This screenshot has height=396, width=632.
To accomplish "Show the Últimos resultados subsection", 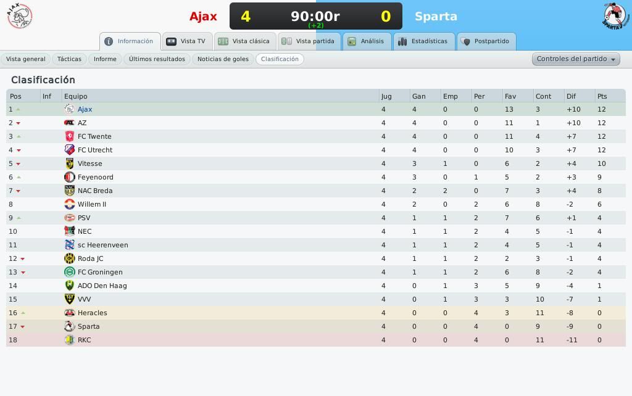I will [157, 59].
